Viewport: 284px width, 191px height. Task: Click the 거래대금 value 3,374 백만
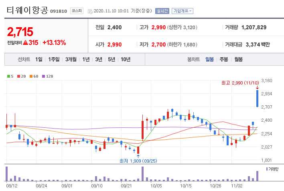pos(258,44)
